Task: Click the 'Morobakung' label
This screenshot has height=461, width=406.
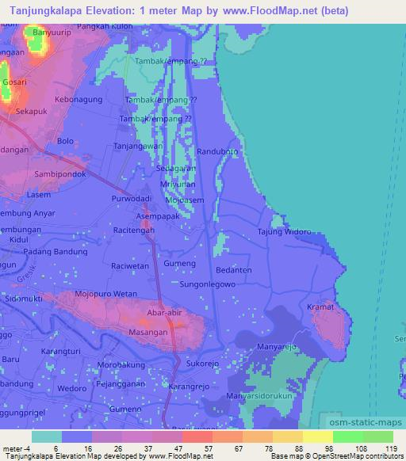Action: [x=121, y=365]
